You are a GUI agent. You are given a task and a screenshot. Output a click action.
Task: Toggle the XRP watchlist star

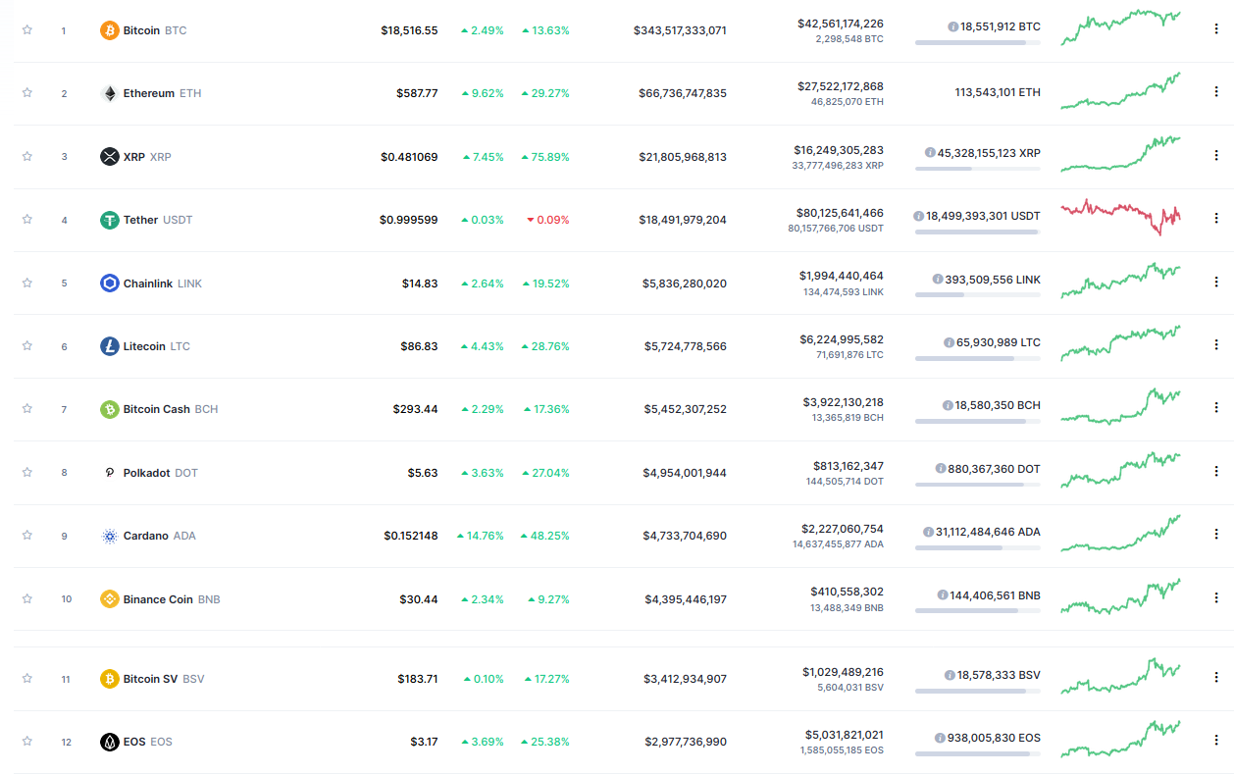[27, 156]
